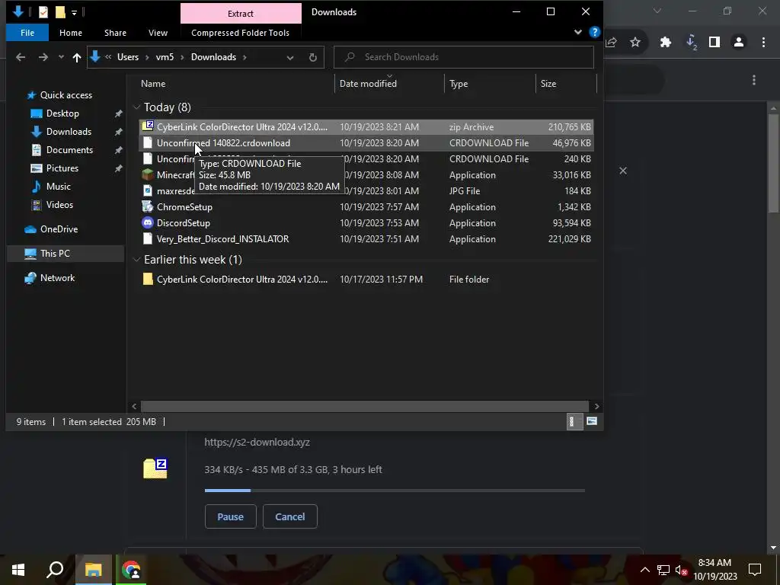780x585 pixels.
Task: Click the Extract contextual tab
Action: [241, 14]
